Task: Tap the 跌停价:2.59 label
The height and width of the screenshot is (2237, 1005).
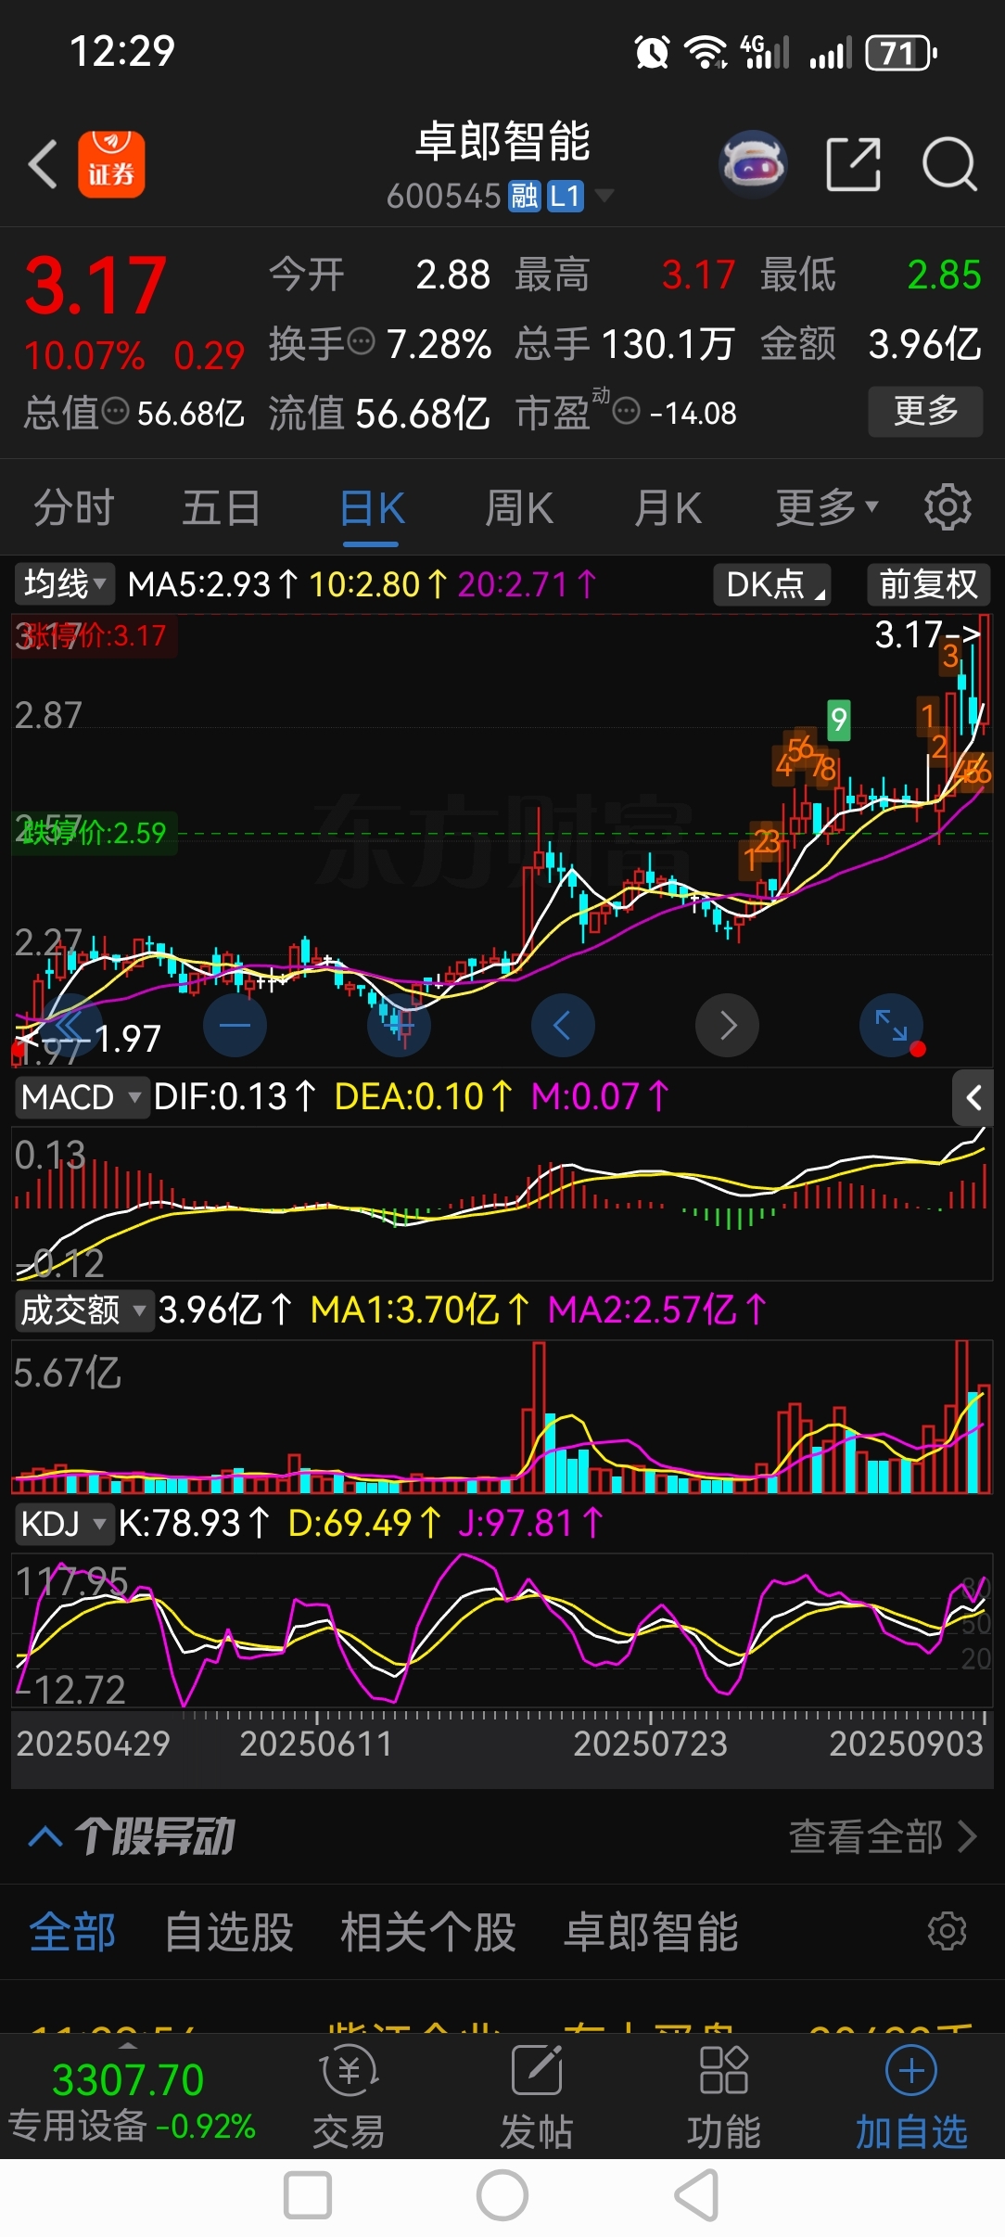Action: click(x=94, y=833)
